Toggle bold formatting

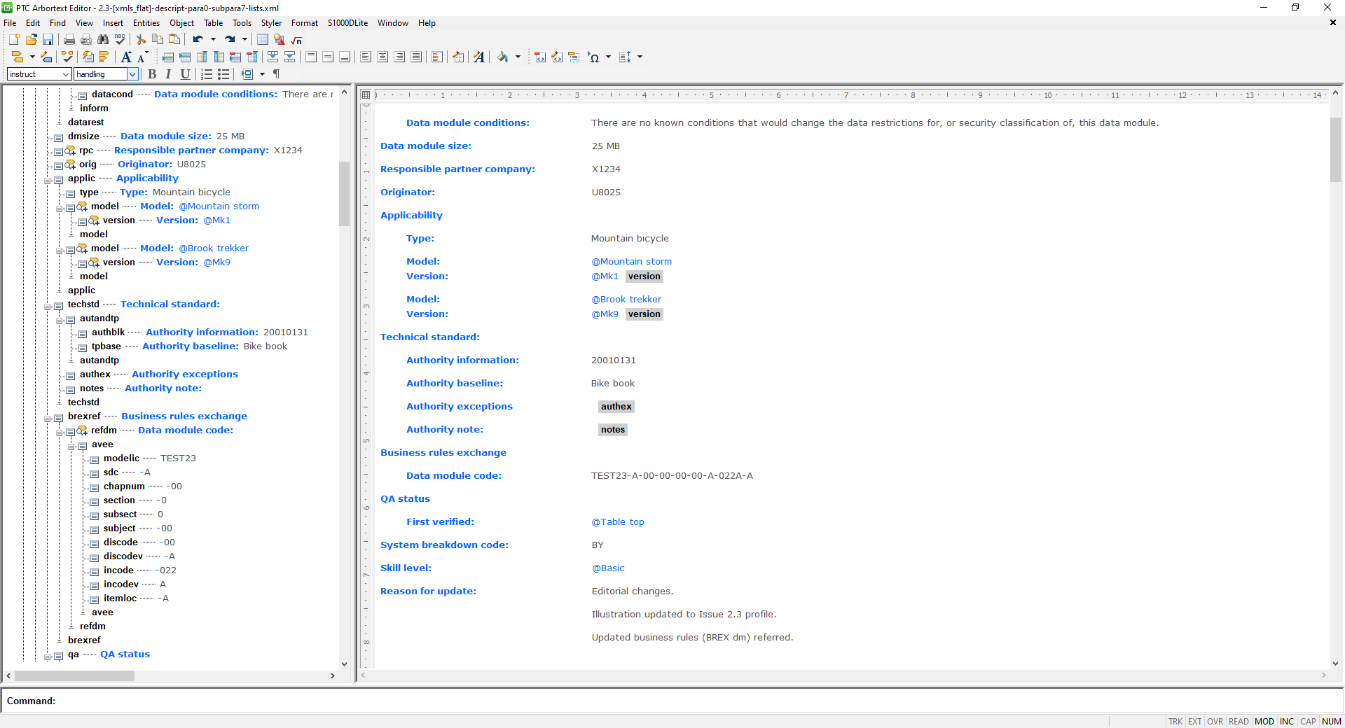point(152,74)
